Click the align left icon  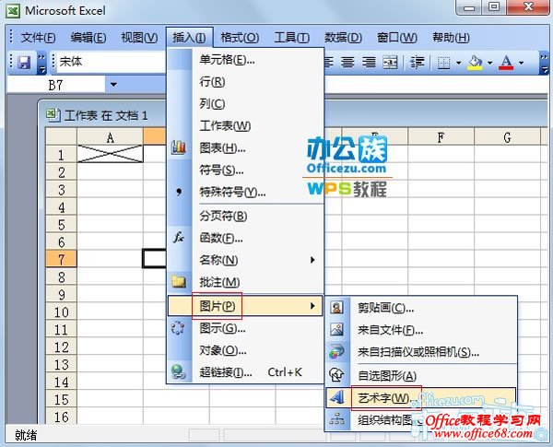329,63
